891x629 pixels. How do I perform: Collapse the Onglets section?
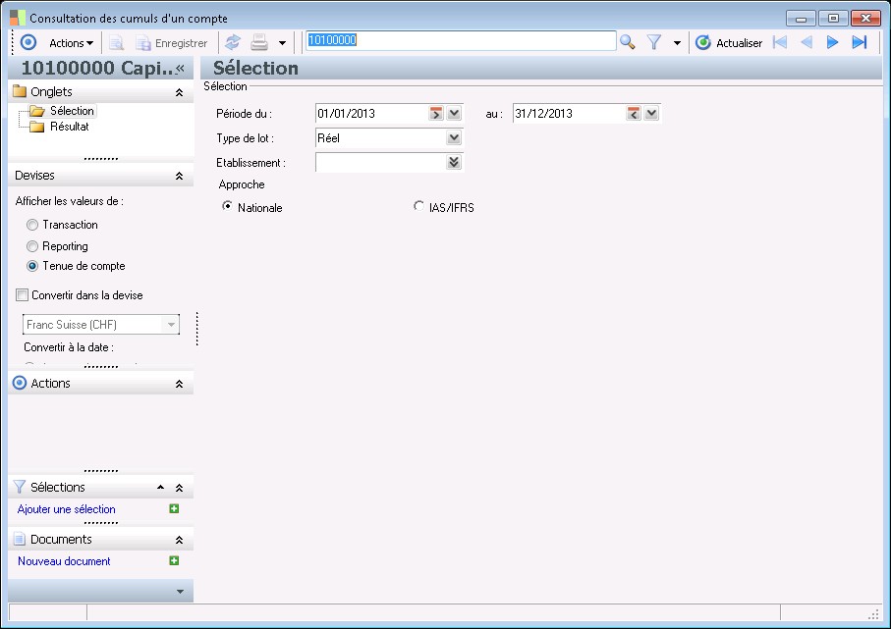pos(179,92)
